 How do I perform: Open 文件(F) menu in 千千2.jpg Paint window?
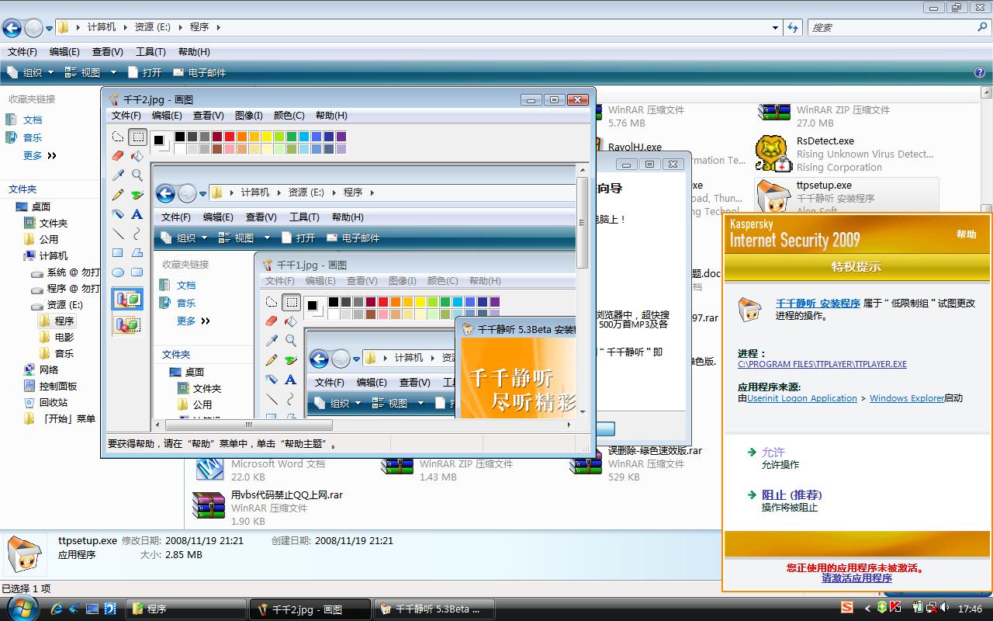pyautogui.click(x=126, y=115)
